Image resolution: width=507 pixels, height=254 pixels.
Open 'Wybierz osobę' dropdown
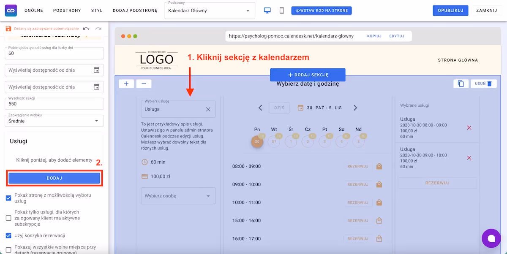click(178, 196)
